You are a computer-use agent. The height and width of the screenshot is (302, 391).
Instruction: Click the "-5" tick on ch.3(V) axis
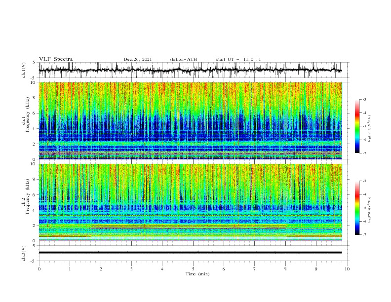coord(34,261)
